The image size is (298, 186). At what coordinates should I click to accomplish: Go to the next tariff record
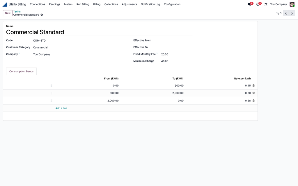(x=292, y=13)
